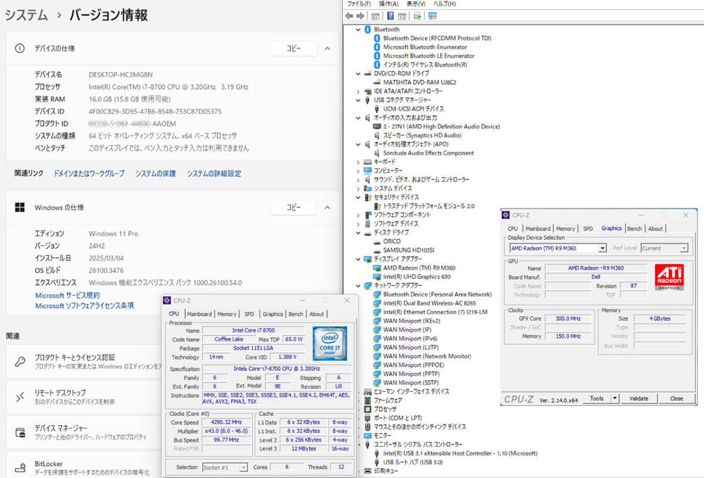Click the Intel Core i7 logo in CPU-Z

point(330,343)
